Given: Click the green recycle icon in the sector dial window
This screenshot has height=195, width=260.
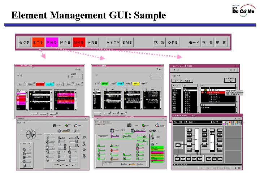Looking at the screenshot, I should [67, 126].
